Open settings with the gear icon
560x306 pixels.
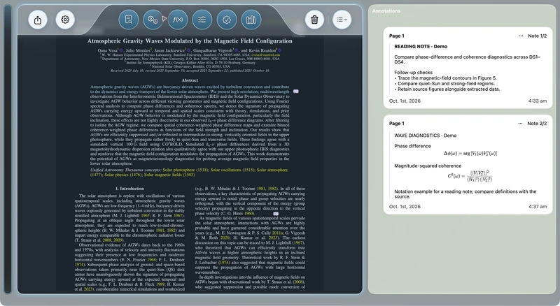coord(65,20)
